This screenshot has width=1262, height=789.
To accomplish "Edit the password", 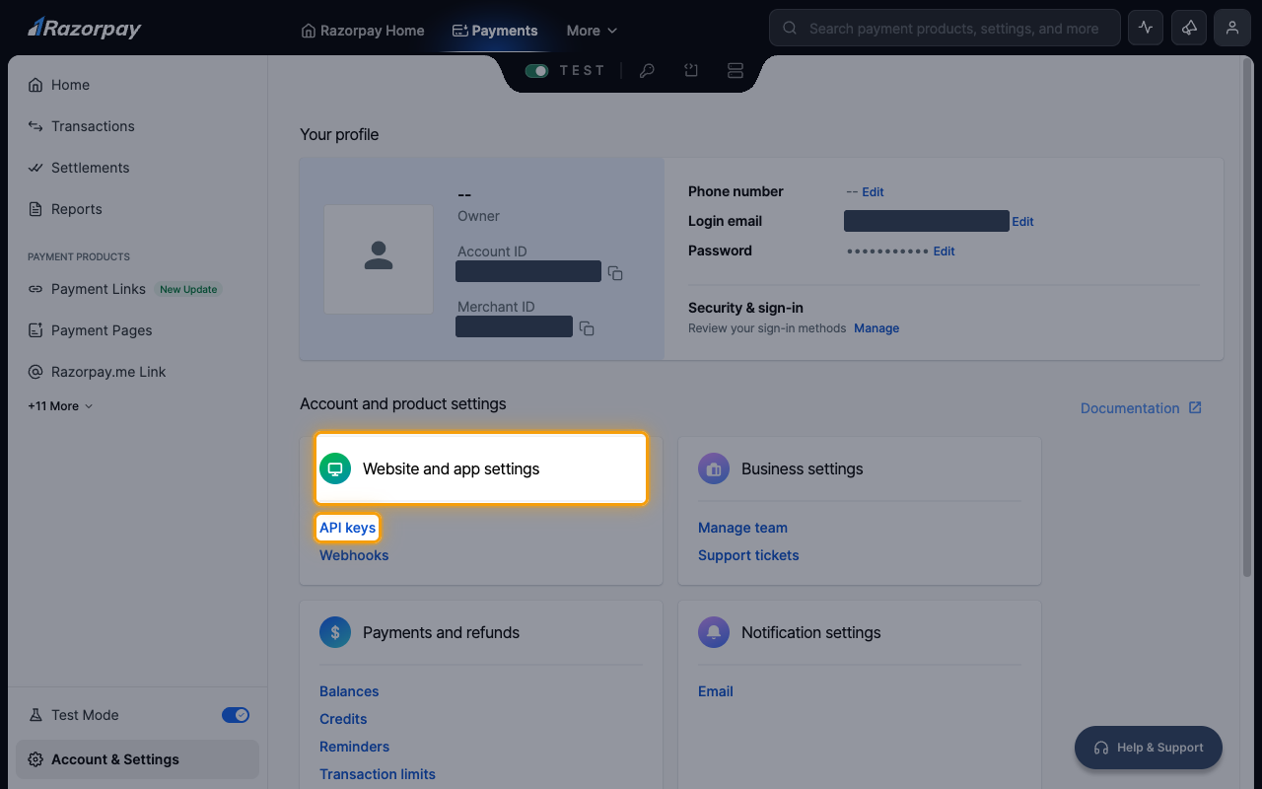I will (945, 251).
